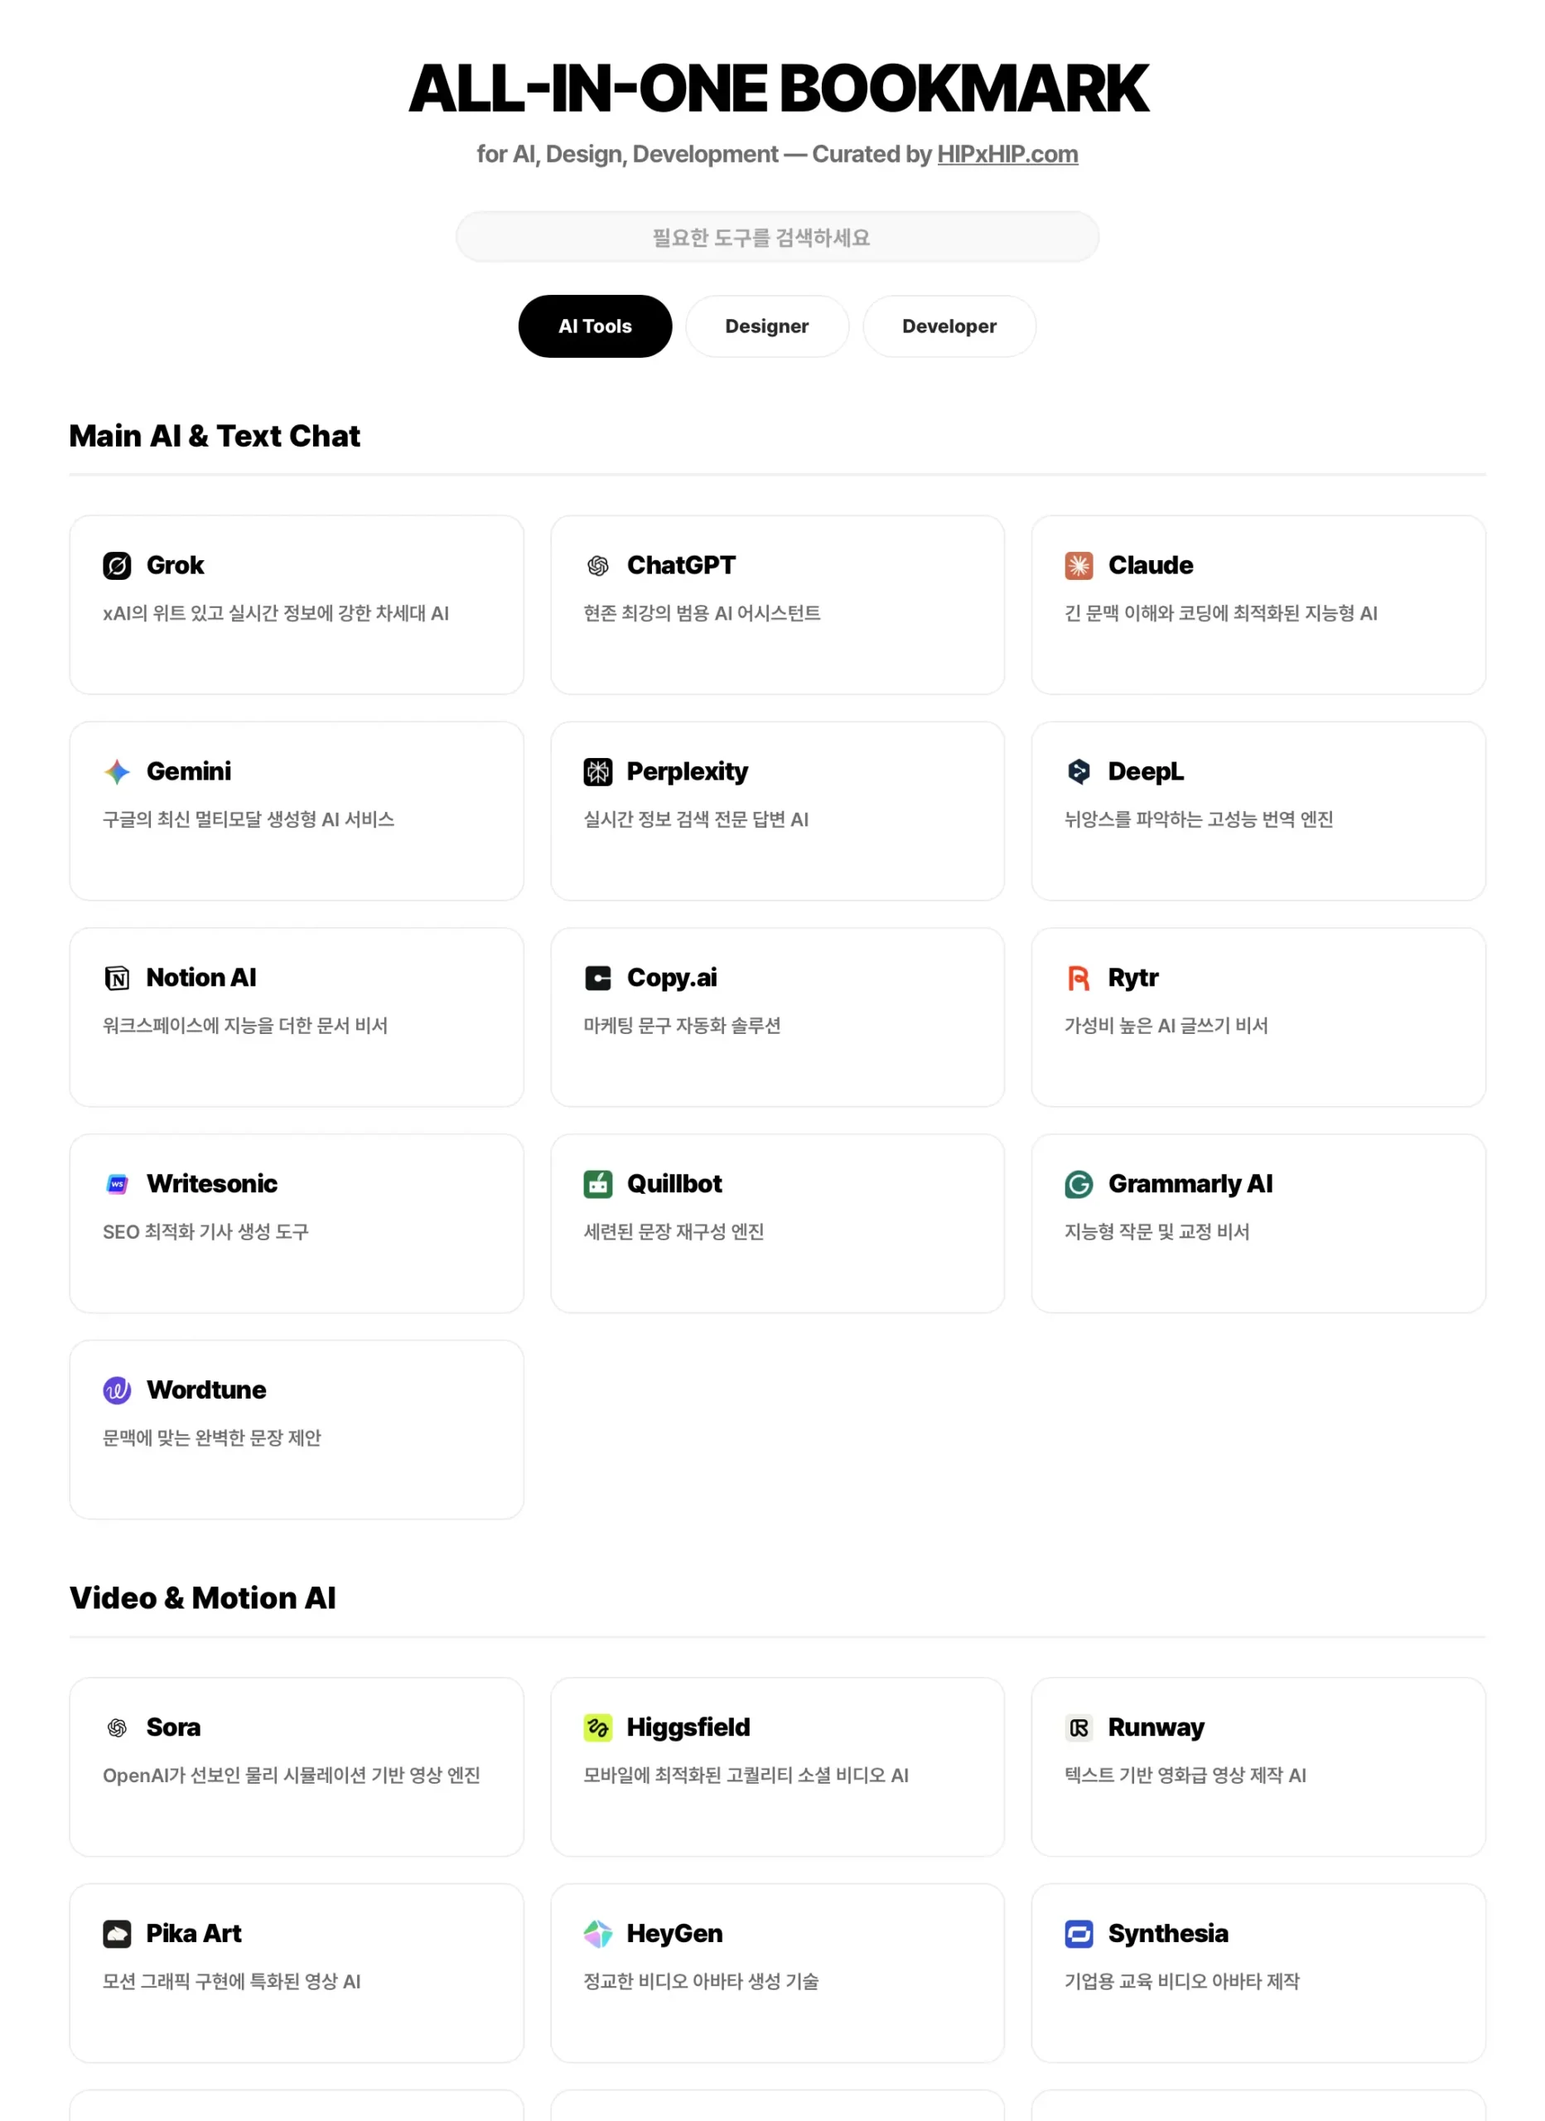This screenshot has width=1545, height=2121.
Task: Switch to the Developer tab
Action: click(x=949, y=326)
